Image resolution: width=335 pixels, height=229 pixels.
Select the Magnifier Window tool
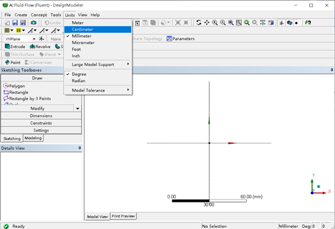[239, 22]
